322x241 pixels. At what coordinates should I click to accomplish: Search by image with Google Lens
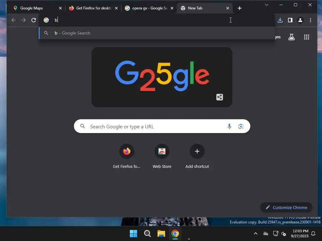click(241, 126)
